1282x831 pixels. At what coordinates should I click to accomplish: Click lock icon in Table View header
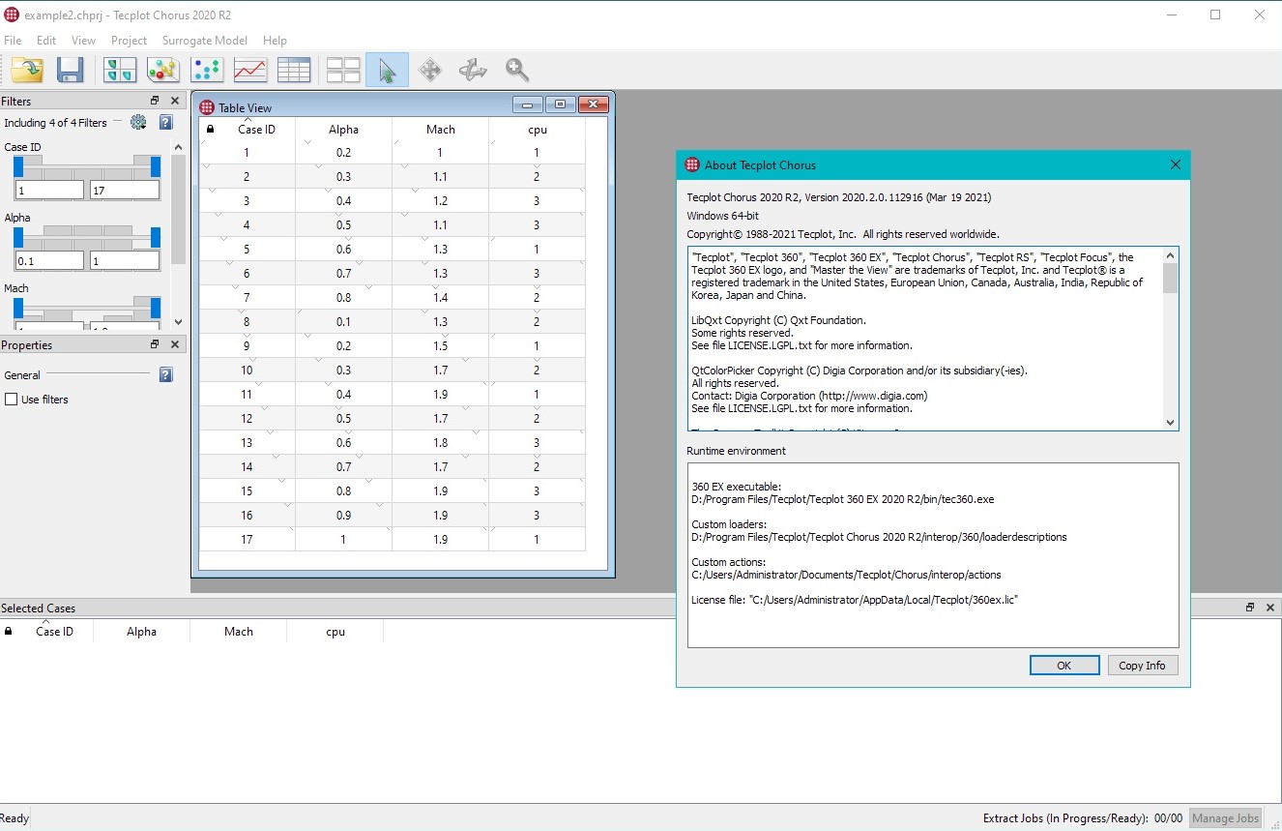click(211, 129)
